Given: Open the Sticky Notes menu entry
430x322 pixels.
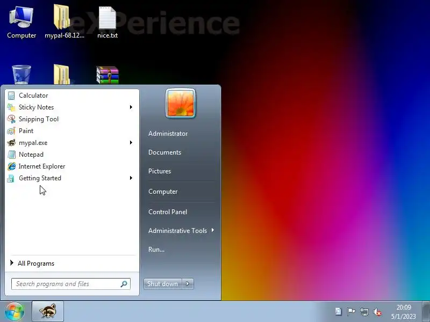Looking at the screenshot, I should click(x=71, y=107).
